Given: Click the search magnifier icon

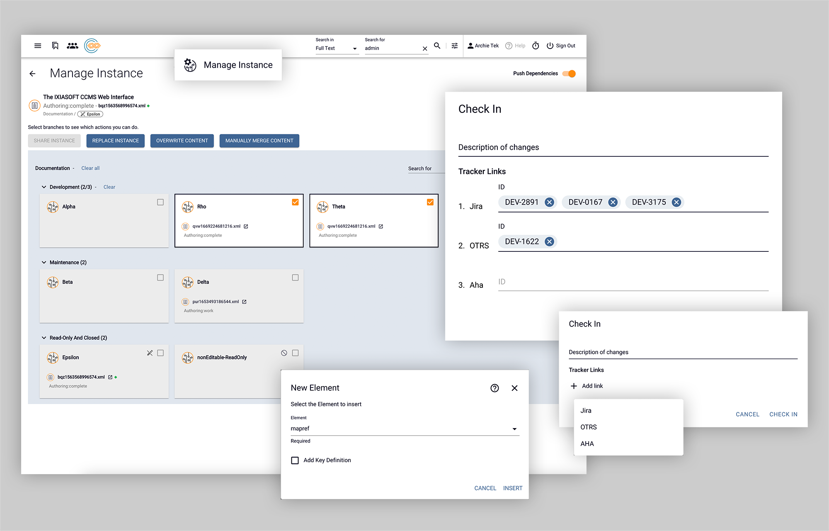Looking at the screenshot, I should [x=437, y=46].
